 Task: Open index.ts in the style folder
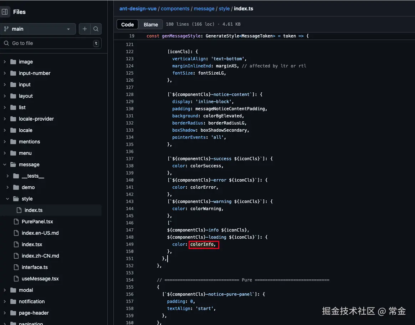(x=34, y=210)
